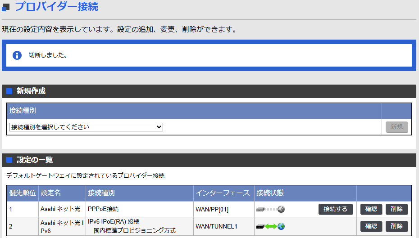The height and width of the screenshot is (238, 419).
Task: Click the Asahi ネット光 name in row 1
Action: coord(60,209)
